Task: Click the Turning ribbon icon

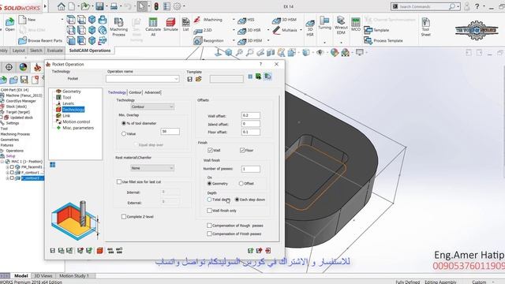Action: (324, 23)
